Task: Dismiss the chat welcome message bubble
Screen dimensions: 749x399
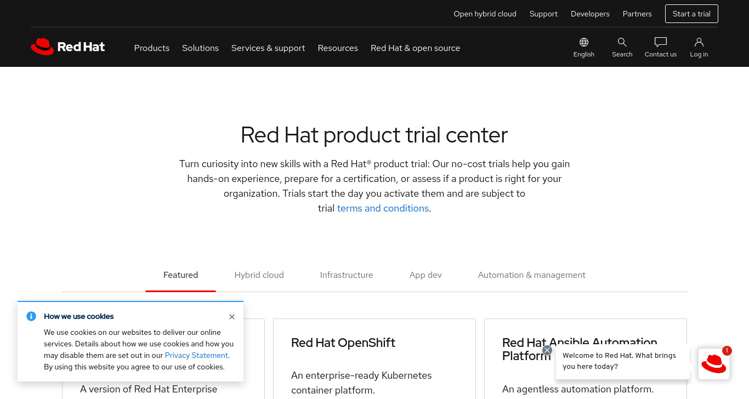Action: [x=547, y=350]
